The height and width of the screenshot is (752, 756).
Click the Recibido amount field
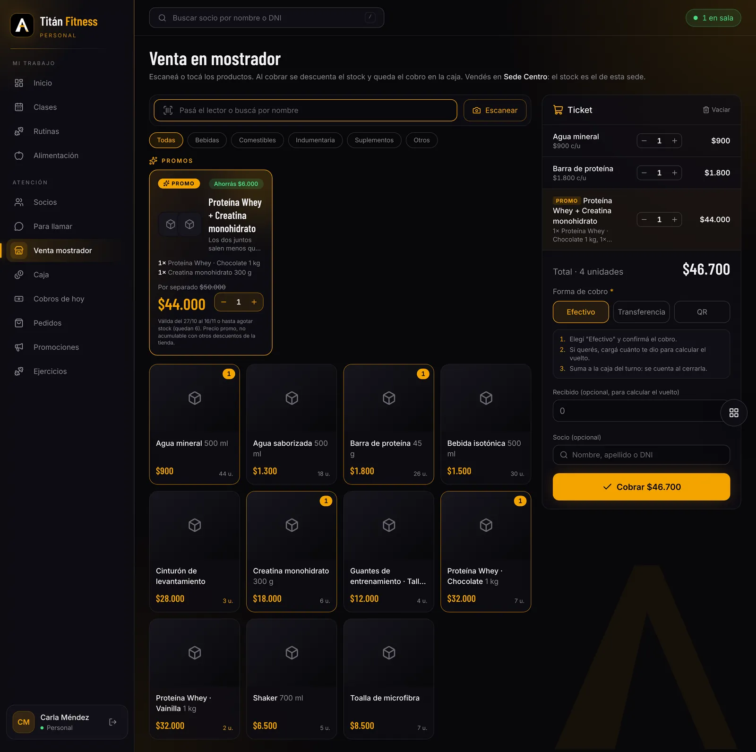point(636,411)
